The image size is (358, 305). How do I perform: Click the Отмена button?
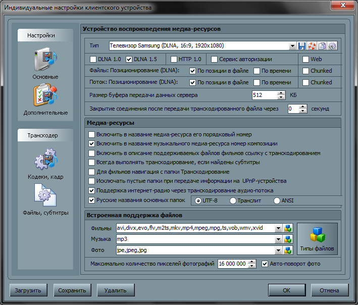click(x=330, y=290)
